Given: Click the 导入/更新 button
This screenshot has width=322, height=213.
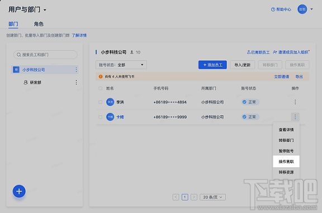Looking at the screenshot, I should pos(242,65).
